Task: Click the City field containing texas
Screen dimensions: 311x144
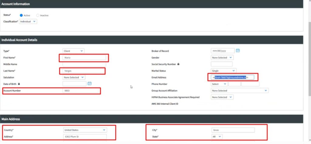Action: [233, 130]
